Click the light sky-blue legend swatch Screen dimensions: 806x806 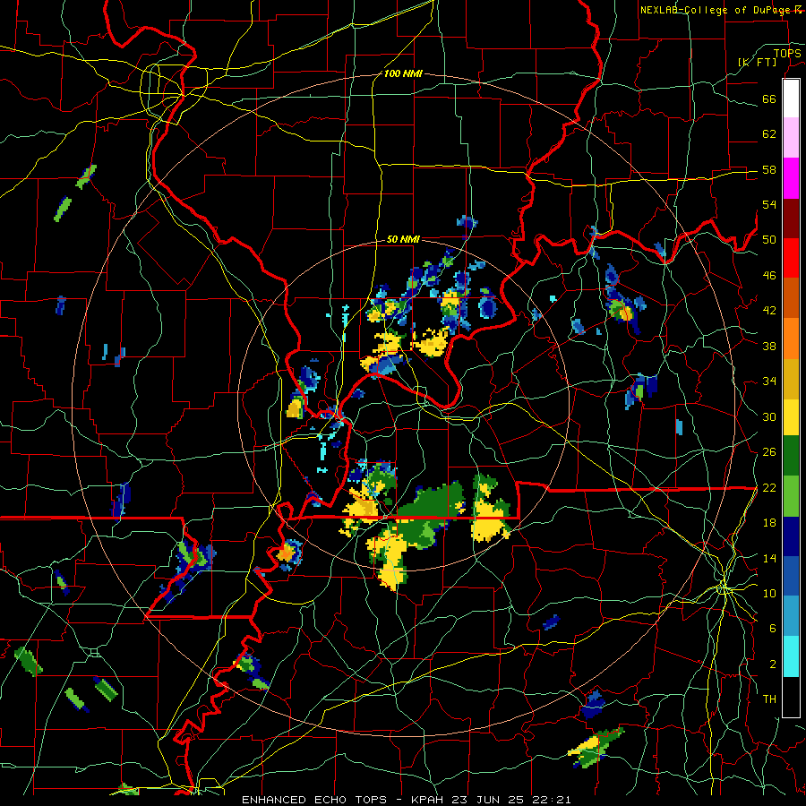tap(791, 616)
